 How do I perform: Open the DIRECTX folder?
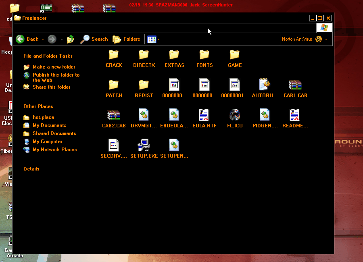pos(144,58)
